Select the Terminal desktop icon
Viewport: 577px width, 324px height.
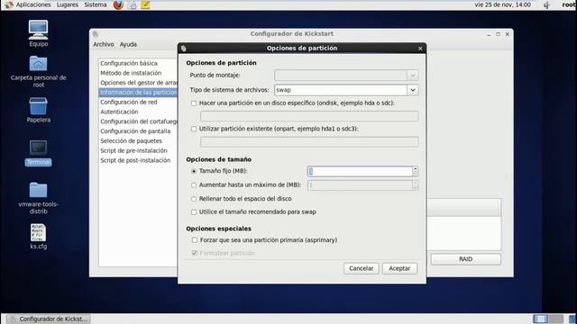pyautogui.click(x=38, y=148)
